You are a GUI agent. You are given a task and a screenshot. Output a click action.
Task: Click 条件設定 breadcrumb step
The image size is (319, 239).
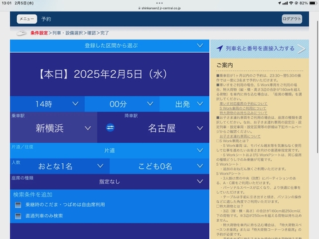coord(39,33)
